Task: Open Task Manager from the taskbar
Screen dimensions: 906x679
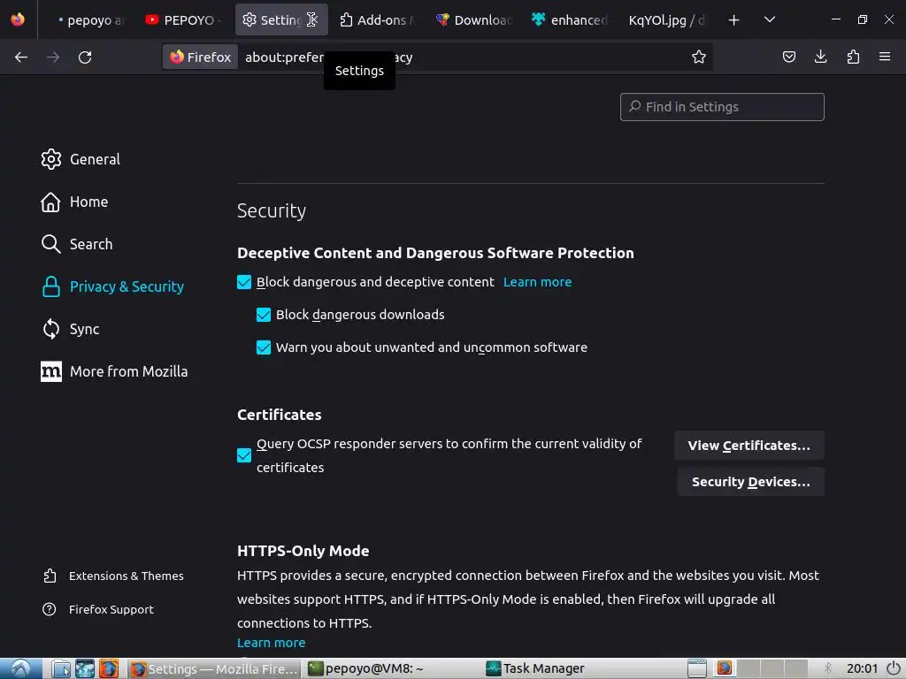Action: click(x=535, y=668)
